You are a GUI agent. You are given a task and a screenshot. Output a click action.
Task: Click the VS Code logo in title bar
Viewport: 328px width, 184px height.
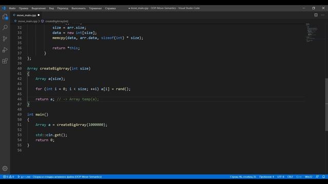pos(4,8)
